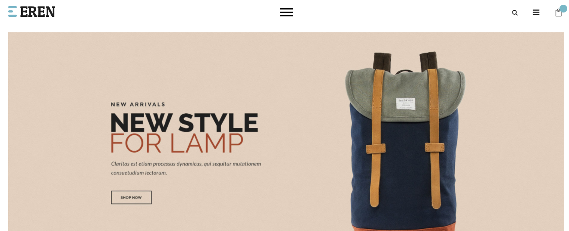Image resolution: width=569 pixels, height=231 pixels.
Task: Select the NEW ARRIVALS label
Action: click(138, 104)
